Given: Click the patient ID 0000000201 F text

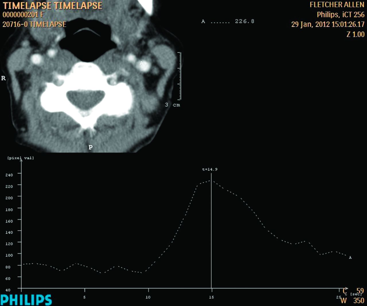Looking at the screenshot, I should pos(23,15).
